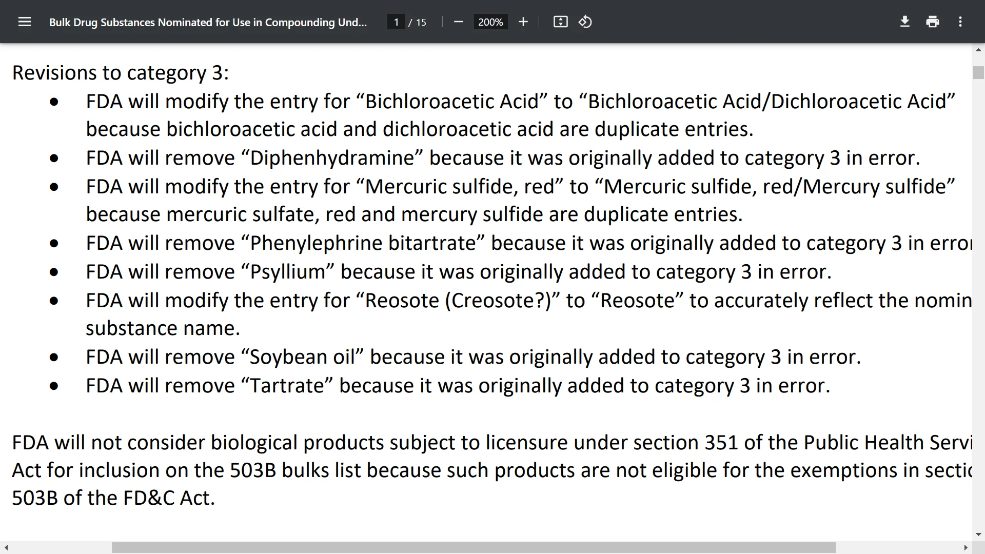Download the PDF file

click(905, 22)
